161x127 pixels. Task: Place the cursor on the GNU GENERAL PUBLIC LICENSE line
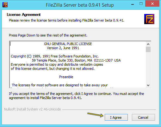click(68, 44)
